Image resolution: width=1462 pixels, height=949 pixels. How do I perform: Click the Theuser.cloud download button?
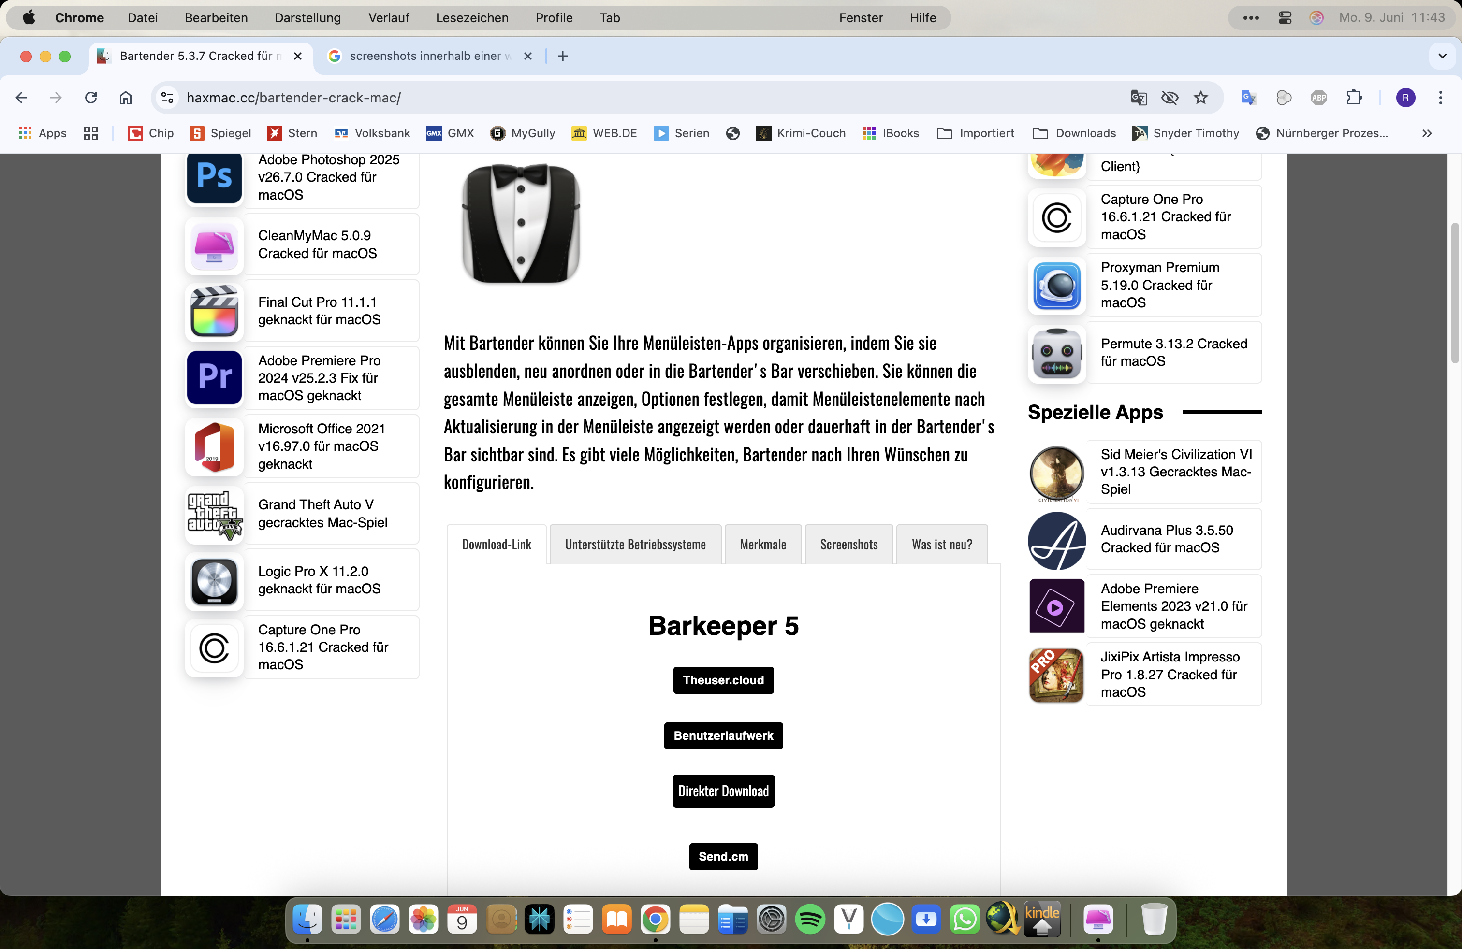[723, 680]
